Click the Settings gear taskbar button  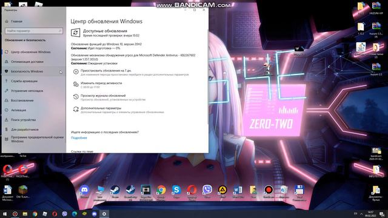tap(104, 214)
